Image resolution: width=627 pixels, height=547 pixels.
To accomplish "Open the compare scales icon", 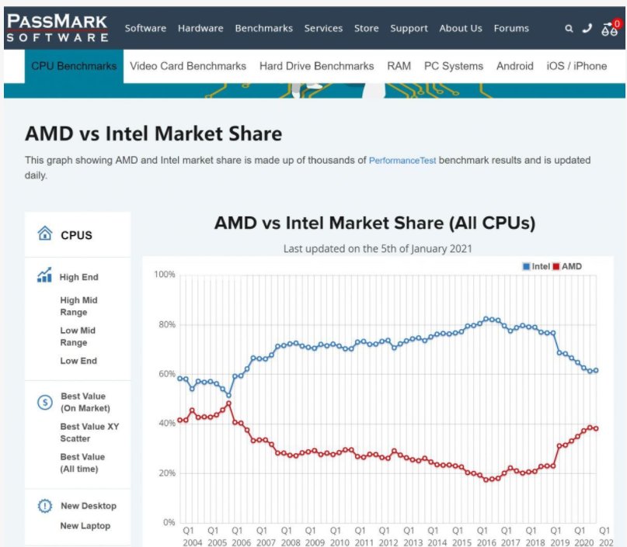I will [610, 29].
